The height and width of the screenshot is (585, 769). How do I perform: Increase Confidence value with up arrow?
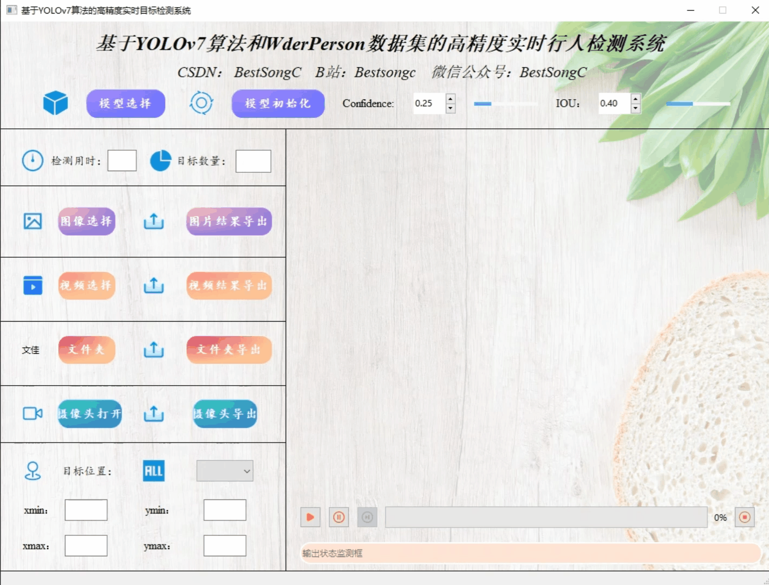(x=451, y=99)
